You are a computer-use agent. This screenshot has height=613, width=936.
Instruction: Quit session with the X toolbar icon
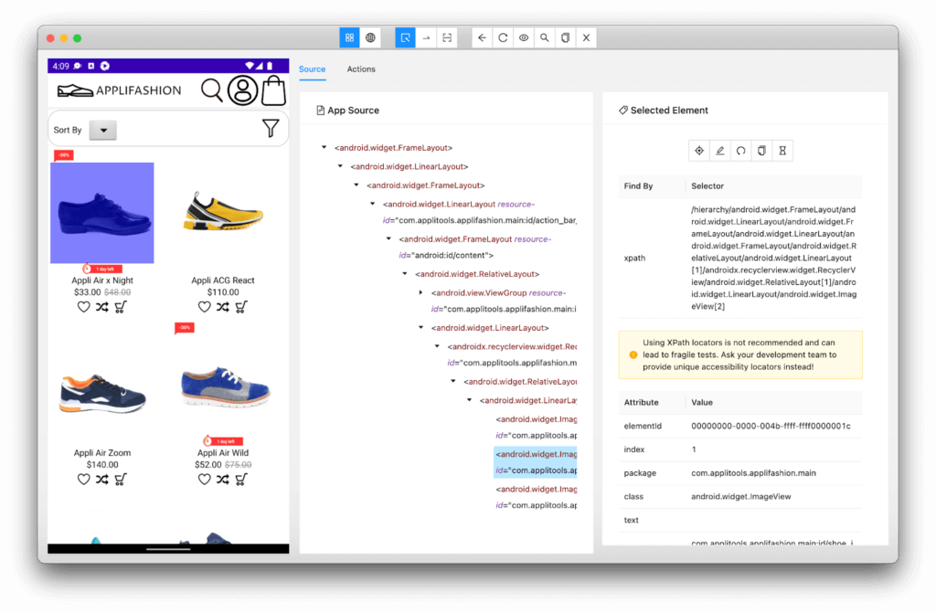[x=587, y=38]
